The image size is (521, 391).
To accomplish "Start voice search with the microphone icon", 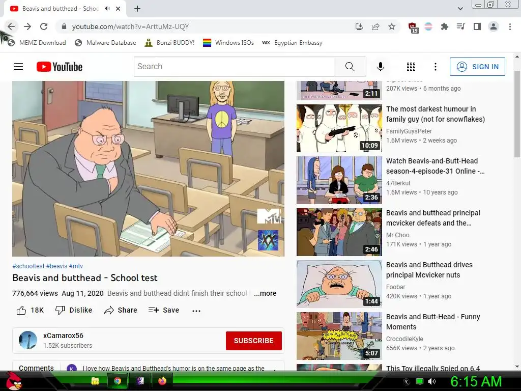I will pos(381,67).
